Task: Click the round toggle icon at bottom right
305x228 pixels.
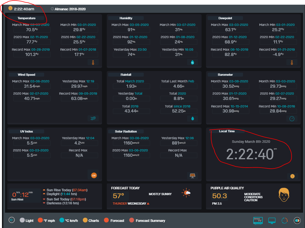Action: click(x=297, y=220)
